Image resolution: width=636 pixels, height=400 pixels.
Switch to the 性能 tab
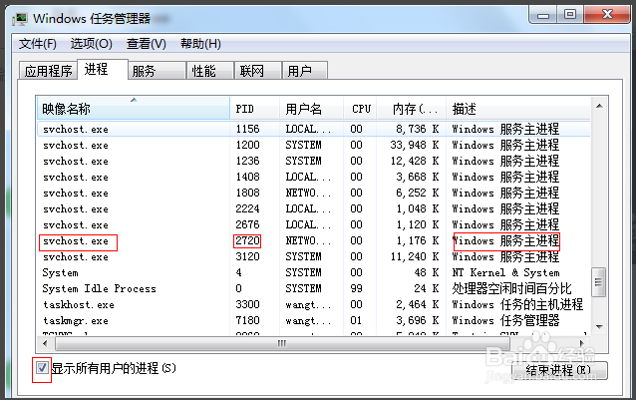click(x=210, y=71)
